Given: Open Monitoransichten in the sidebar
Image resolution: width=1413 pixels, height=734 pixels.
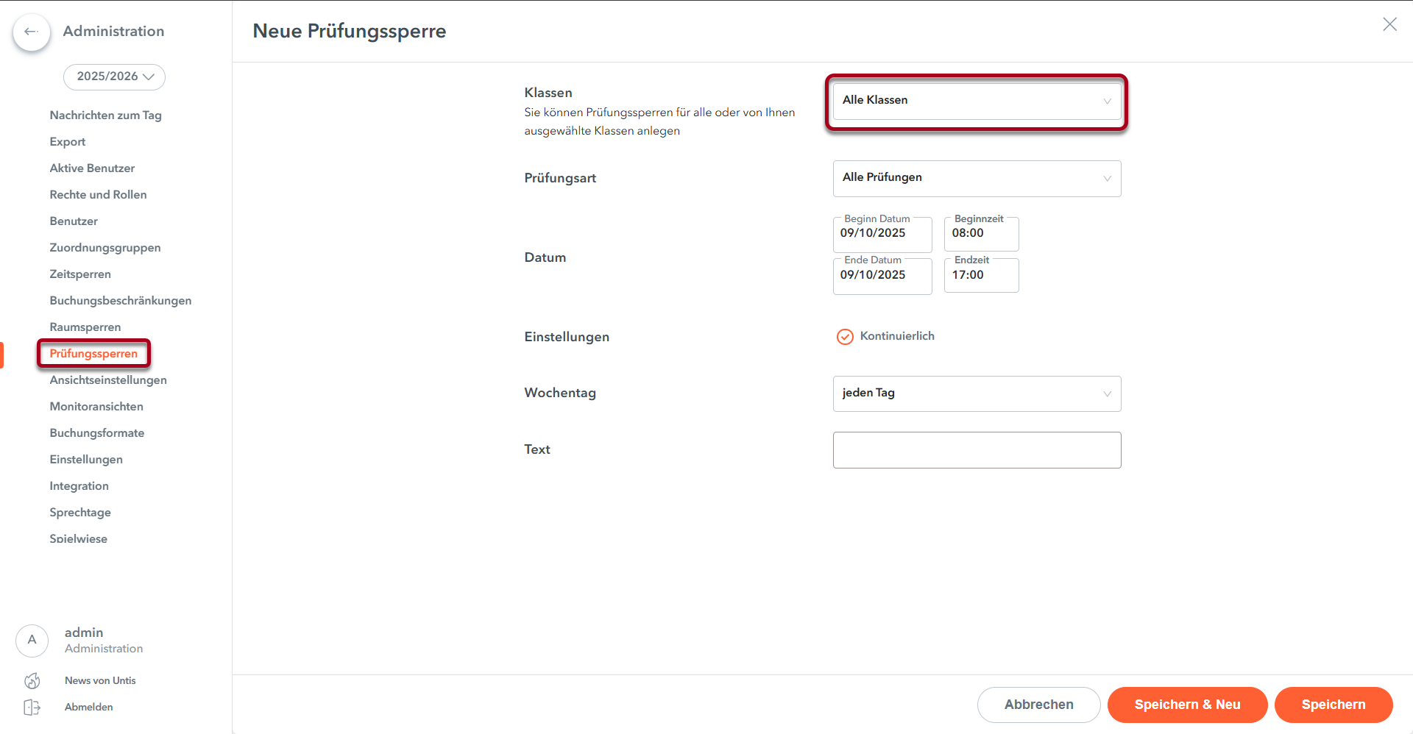Looking at the screenshot, I should click(96, 406).
